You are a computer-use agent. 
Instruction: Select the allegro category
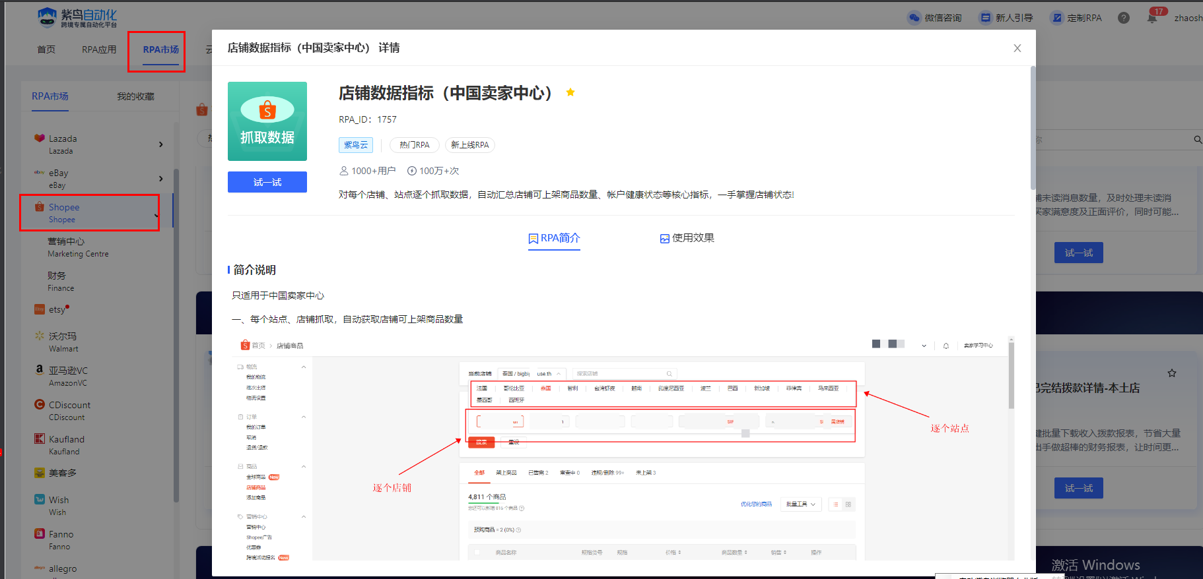pyautogui.click(x=63, y=568)
